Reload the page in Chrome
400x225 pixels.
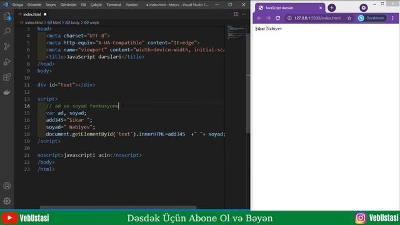(x=277, y=18)
